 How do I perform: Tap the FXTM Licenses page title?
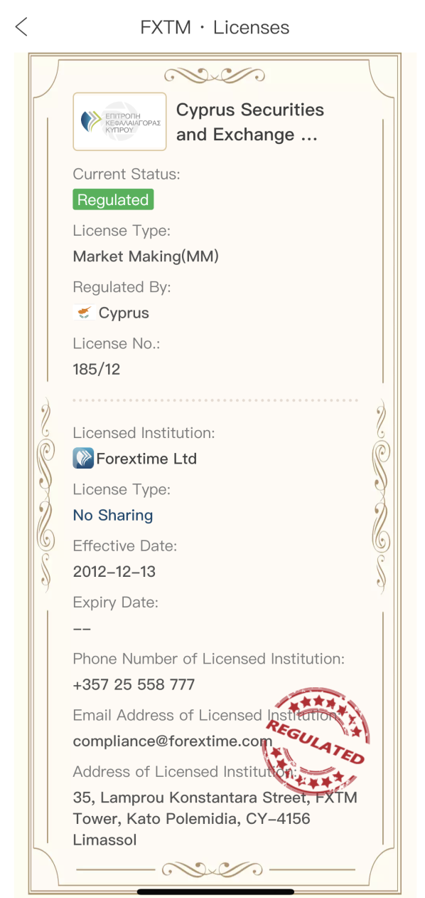(x=215, y=28)
